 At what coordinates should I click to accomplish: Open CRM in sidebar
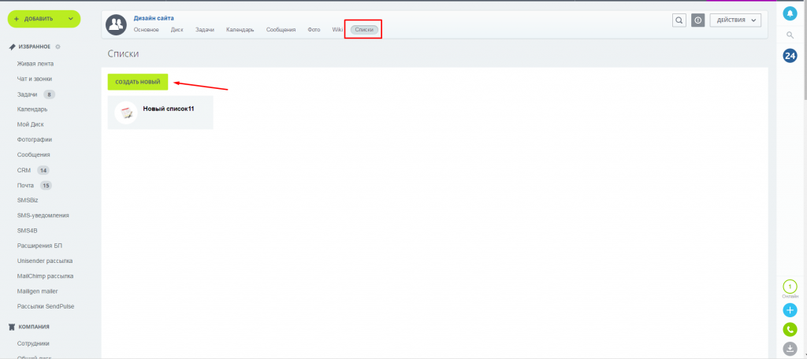coord(24,170)
